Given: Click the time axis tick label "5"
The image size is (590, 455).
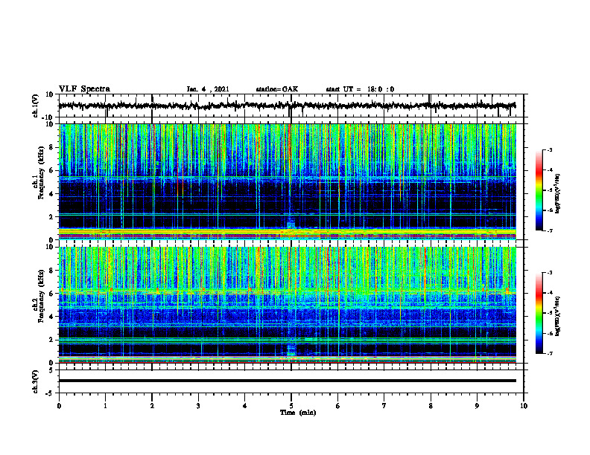Looking at the screenshot, I should click(x=291, y=406).
